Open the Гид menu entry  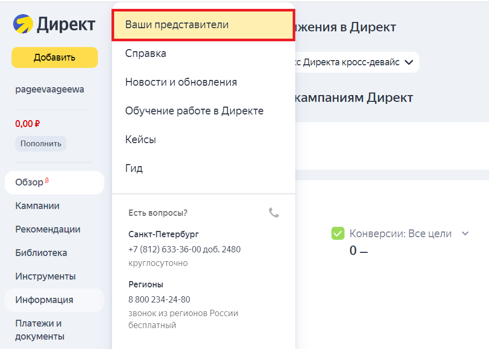(x=134, y=168)
